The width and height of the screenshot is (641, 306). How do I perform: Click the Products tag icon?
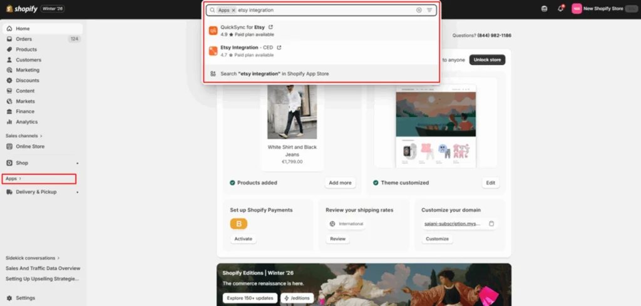coord(9,49)
